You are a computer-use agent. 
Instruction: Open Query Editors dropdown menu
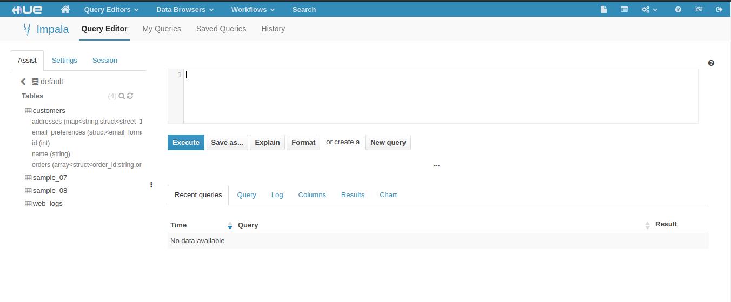[x=111, y=9]
